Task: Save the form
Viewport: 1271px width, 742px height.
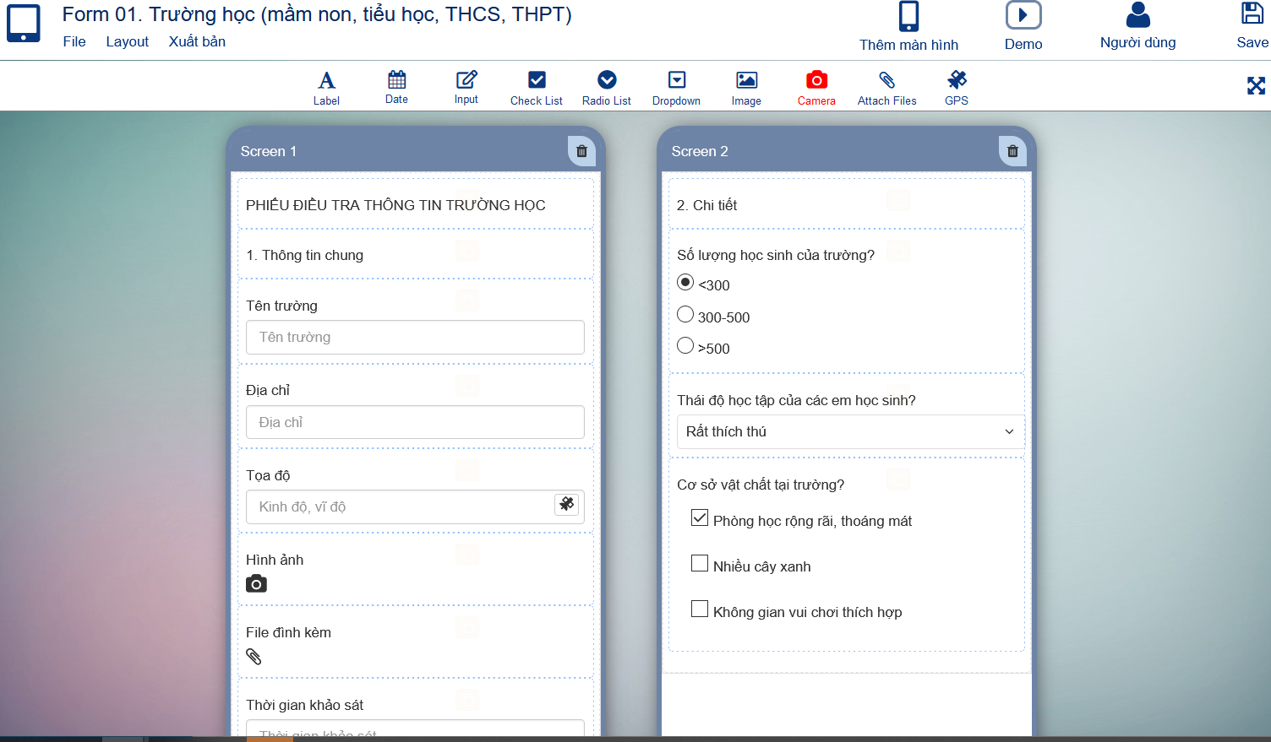Action: (x=1252, y=26)
